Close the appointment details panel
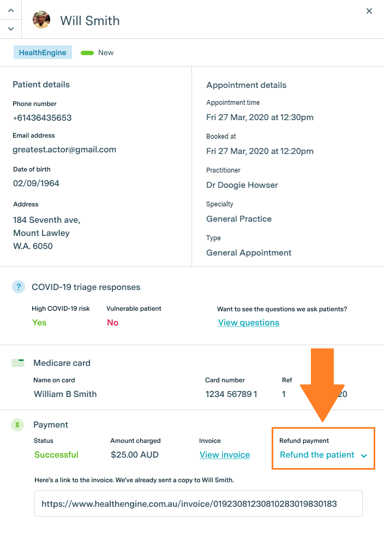Screen dimensions: 384x533 tap(369, 11)
